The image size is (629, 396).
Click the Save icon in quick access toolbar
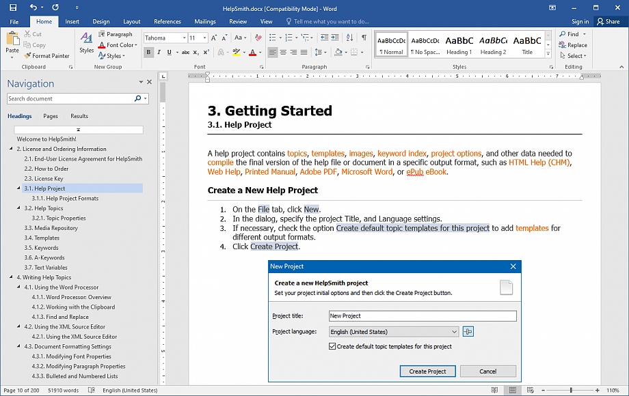pyautogui.click(x=12, y=7)
